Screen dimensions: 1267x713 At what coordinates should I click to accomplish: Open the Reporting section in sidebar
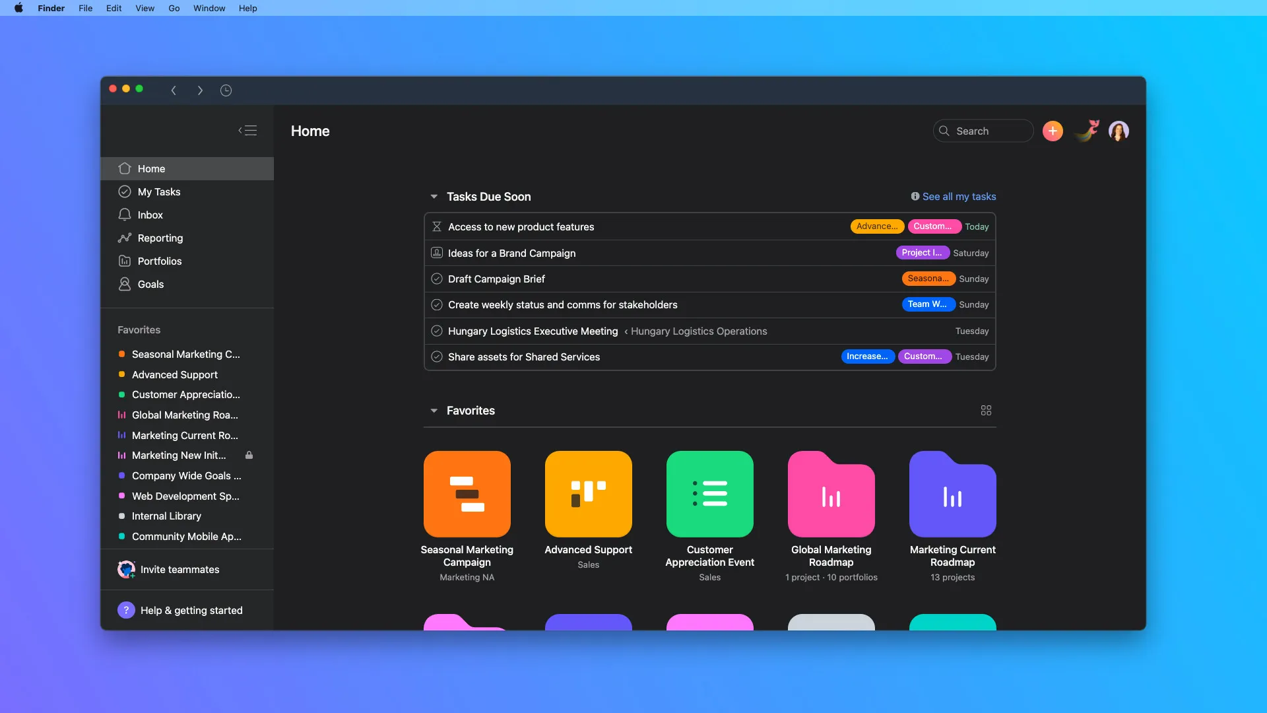point(160,238)
